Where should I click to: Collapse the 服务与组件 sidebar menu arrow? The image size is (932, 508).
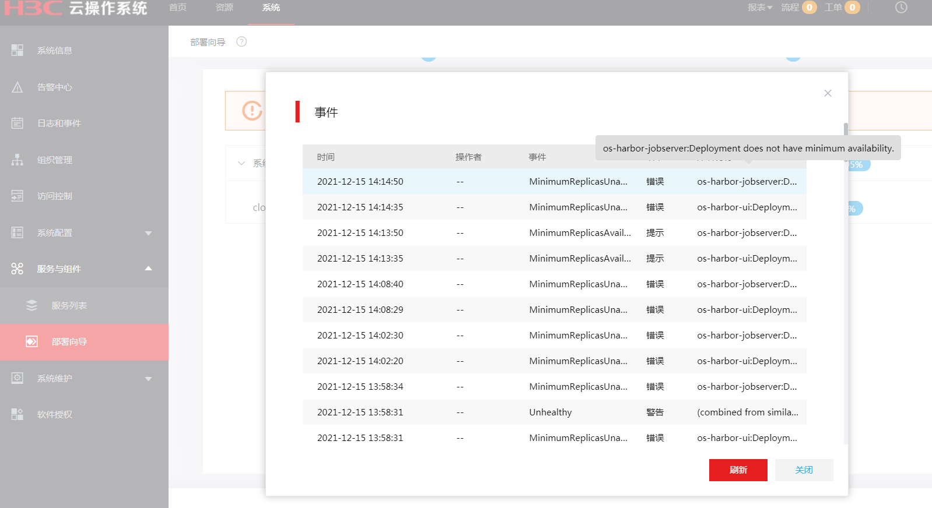(148, 269)
